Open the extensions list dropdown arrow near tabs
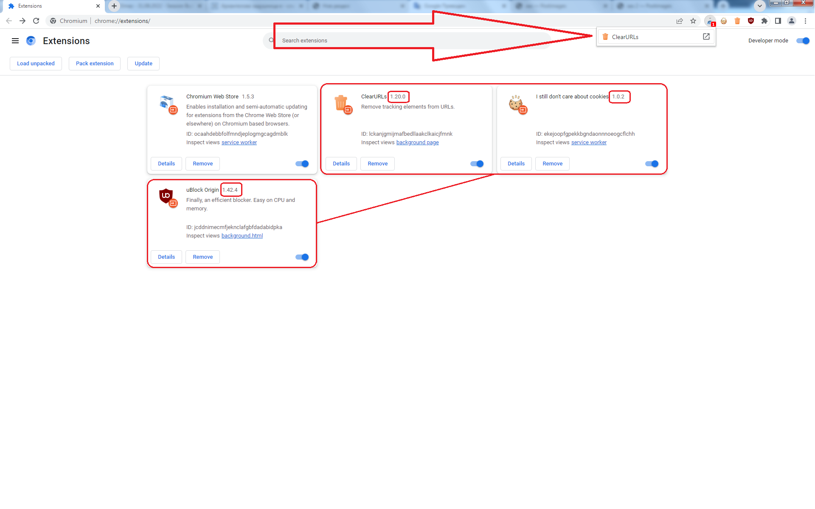 click(x=759, y=6)
